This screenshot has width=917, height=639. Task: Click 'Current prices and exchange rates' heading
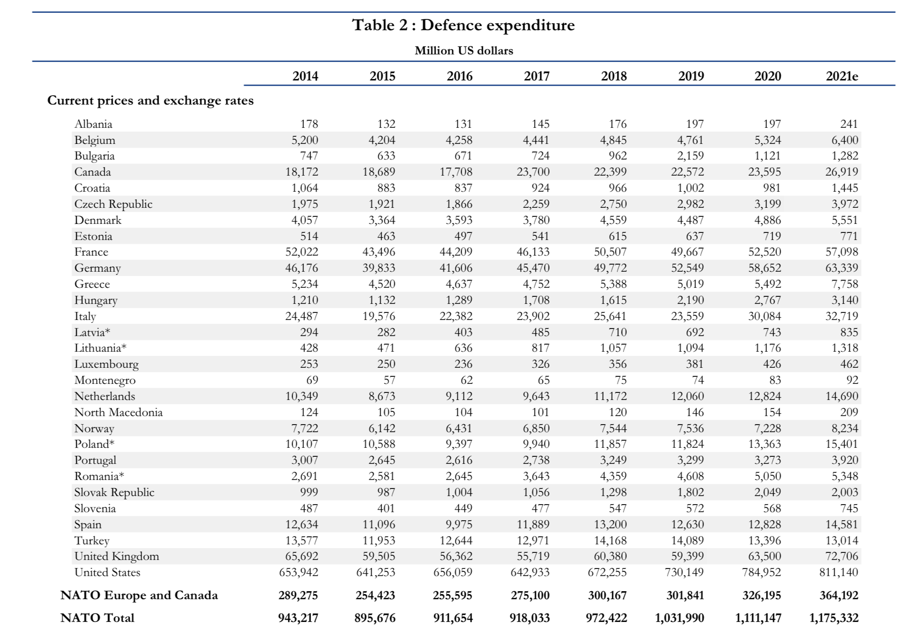tap(151, 101)
